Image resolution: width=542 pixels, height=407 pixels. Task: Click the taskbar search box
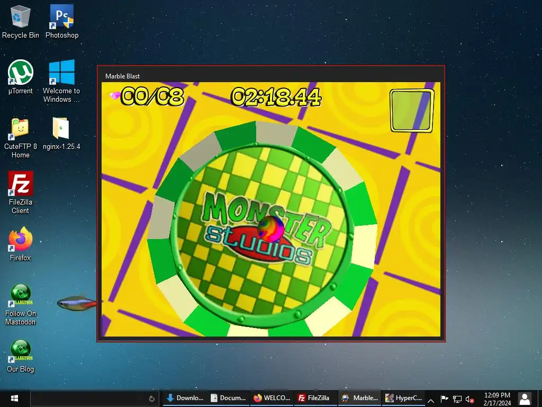[94, 399]
